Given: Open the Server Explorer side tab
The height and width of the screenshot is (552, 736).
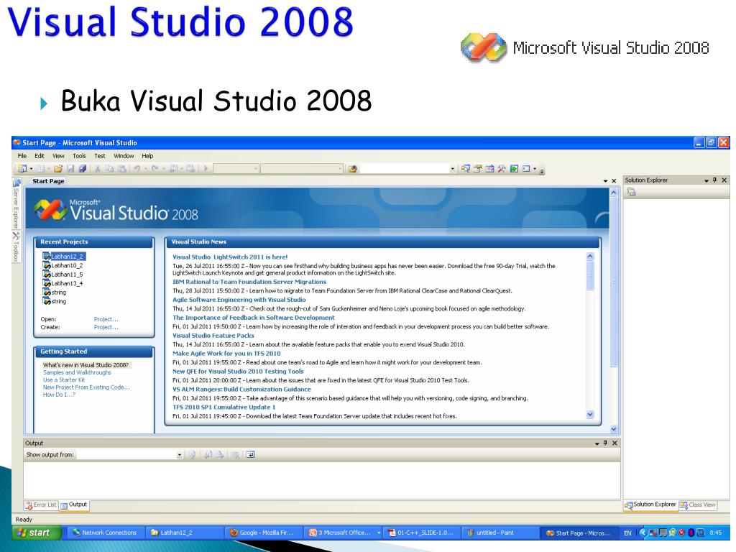Looking at the screenshot, I should 16,203.
